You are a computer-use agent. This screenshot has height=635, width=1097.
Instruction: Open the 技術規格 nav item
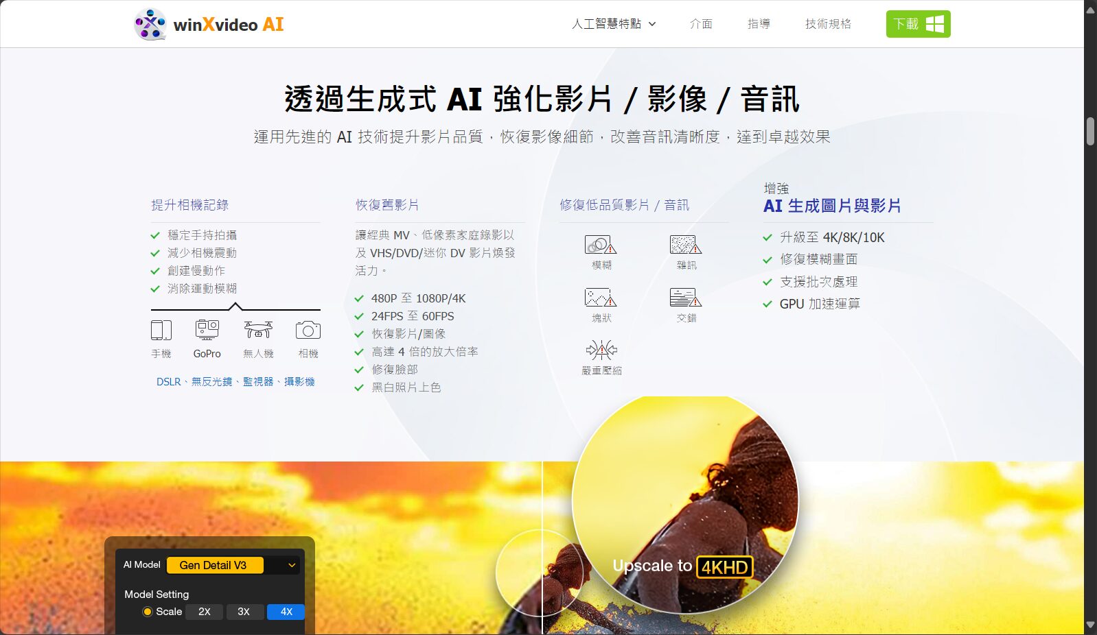click(828, 24)
